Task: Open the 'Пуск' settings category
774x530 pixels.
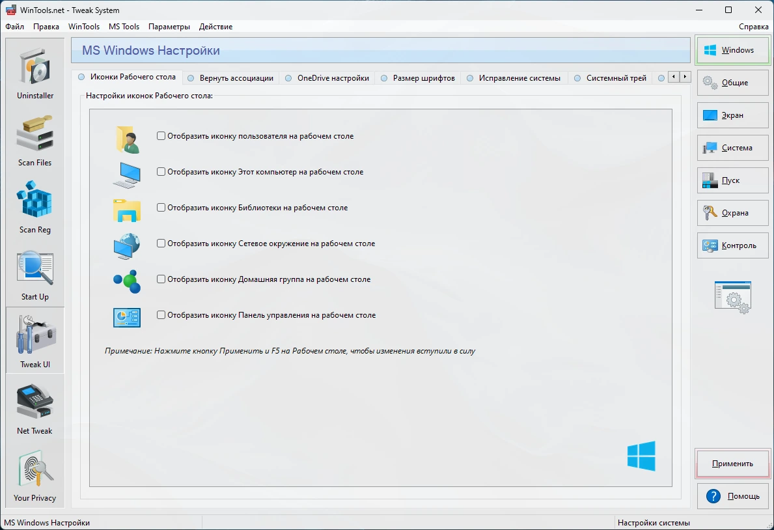Action: [x=732, y=180]
